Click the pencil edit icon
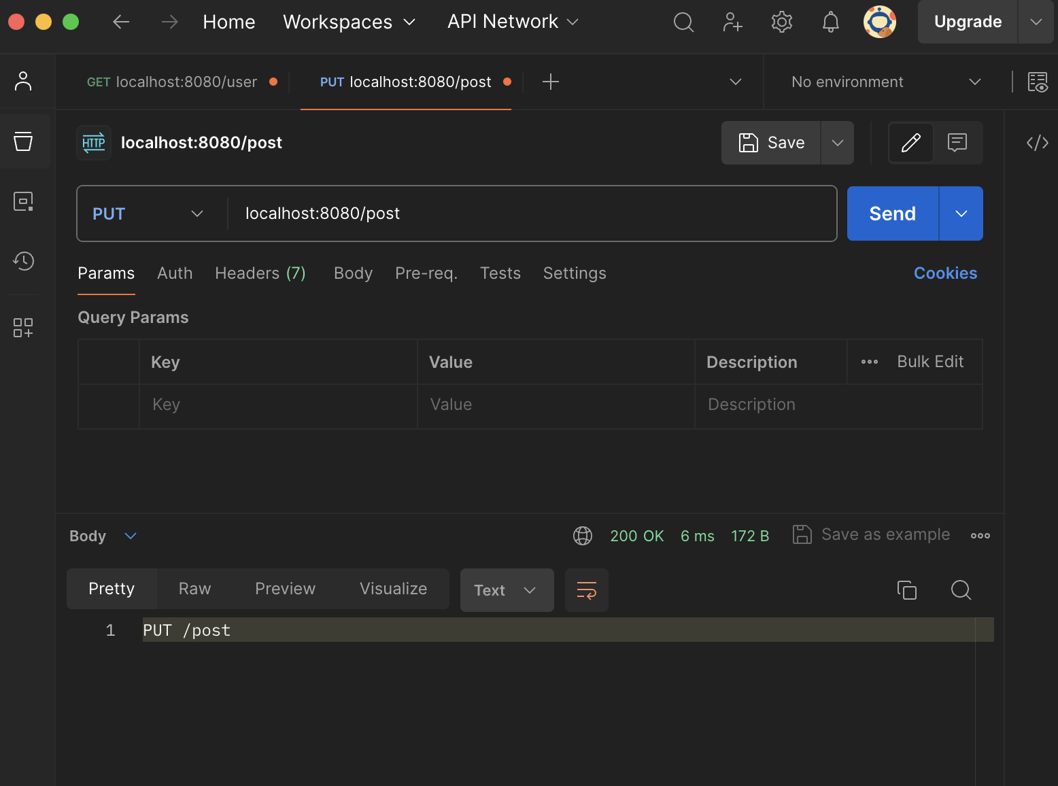This screenshot has height=786, width=1058. [911, 143]
